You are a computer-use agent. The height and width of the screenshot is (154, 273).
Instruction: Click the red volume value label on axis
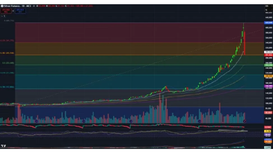click(268, 113)
